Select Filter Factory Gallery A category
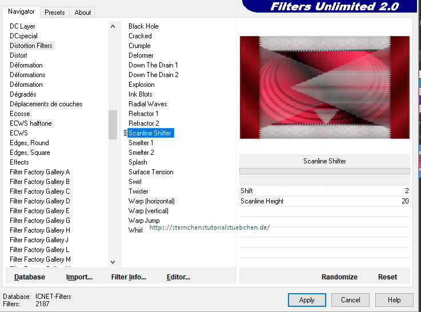This screenshot has width=421, height=312. [40, 172]
